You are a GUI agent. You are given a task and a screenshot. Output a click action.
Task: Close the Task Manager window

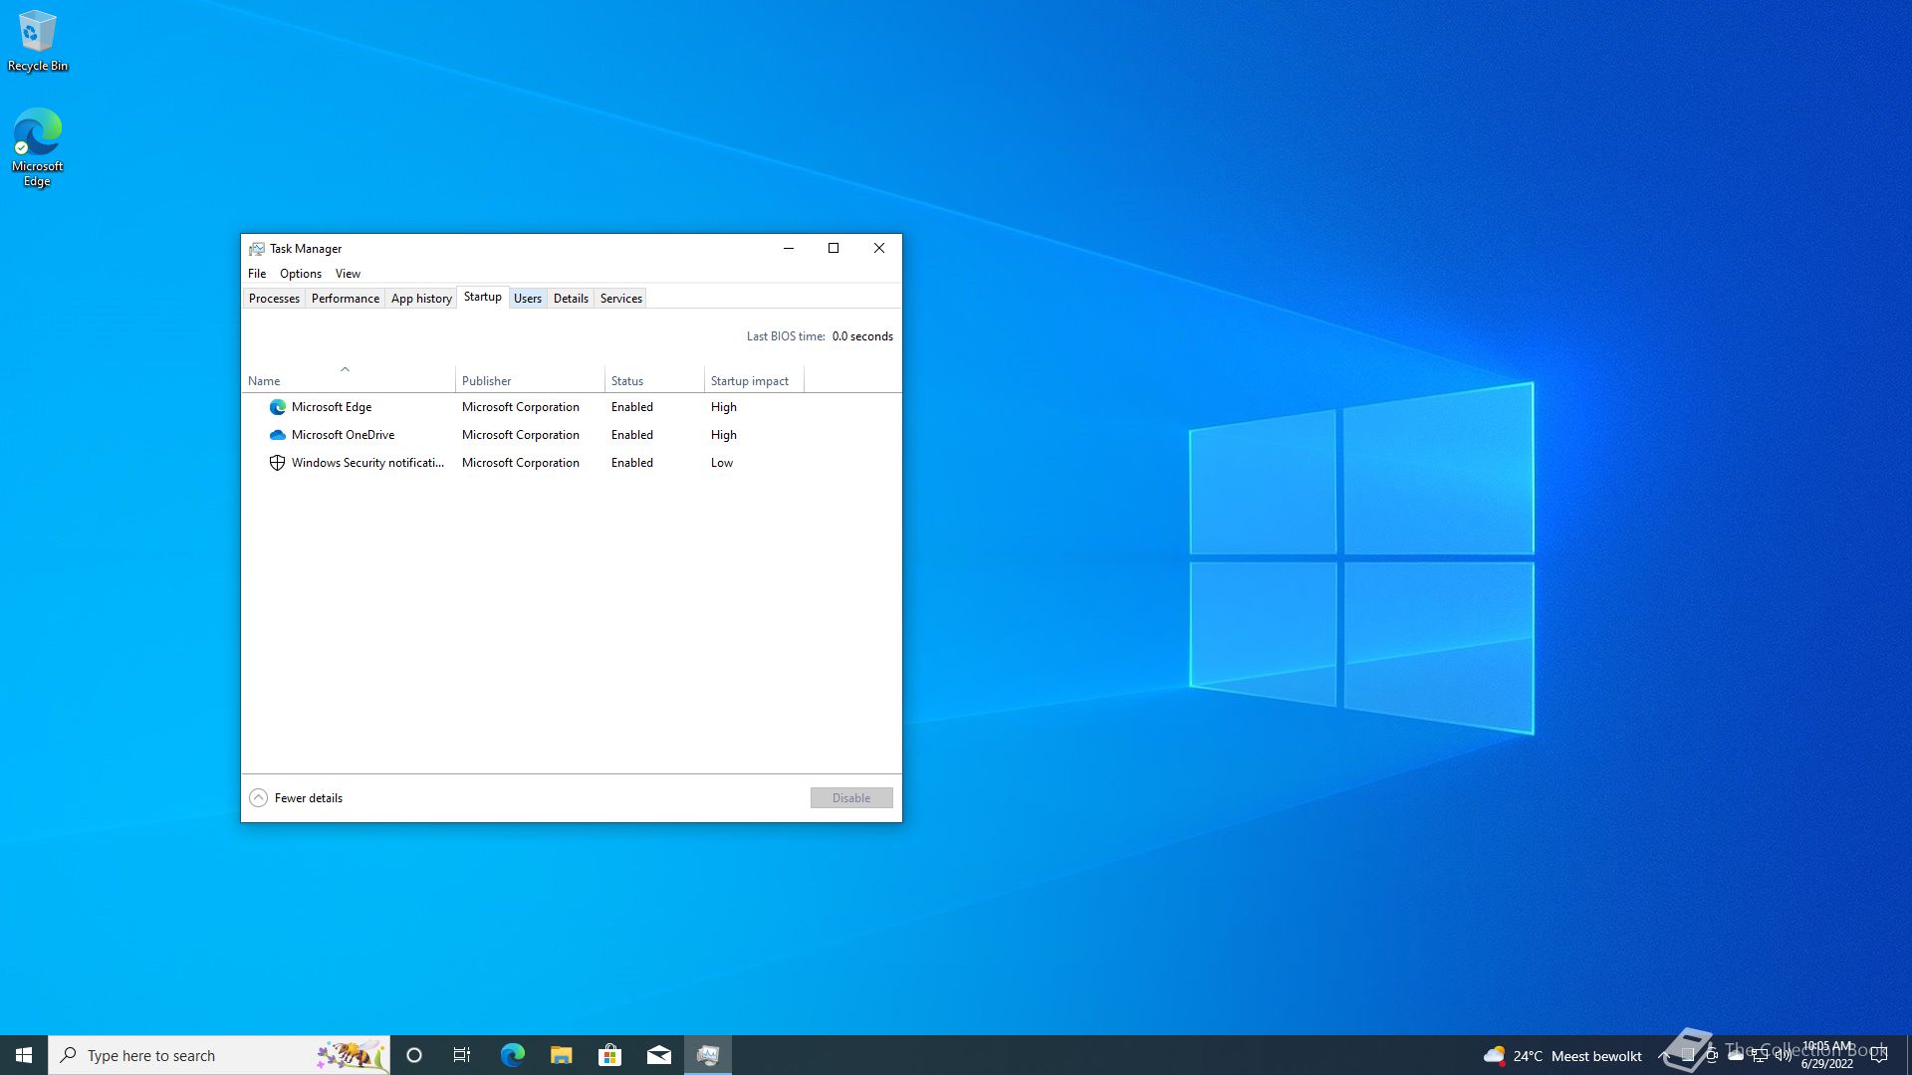(x=879, y=249)
